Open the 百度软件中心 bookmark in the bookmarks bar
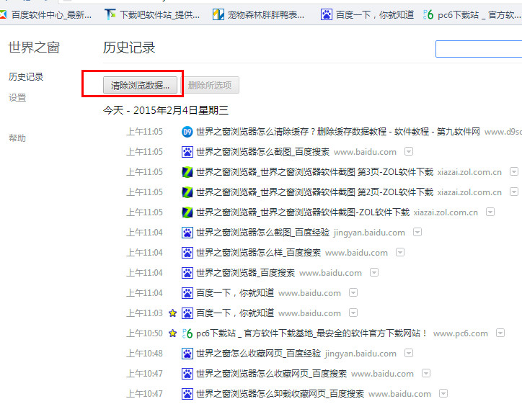 (46, 14)
